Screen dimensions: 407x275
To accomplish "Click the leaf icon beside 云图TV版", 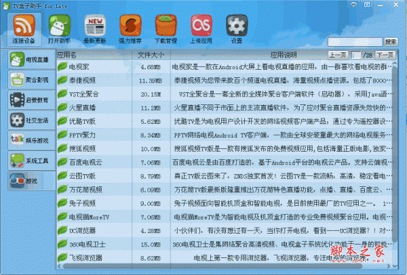I will (62, 175).
